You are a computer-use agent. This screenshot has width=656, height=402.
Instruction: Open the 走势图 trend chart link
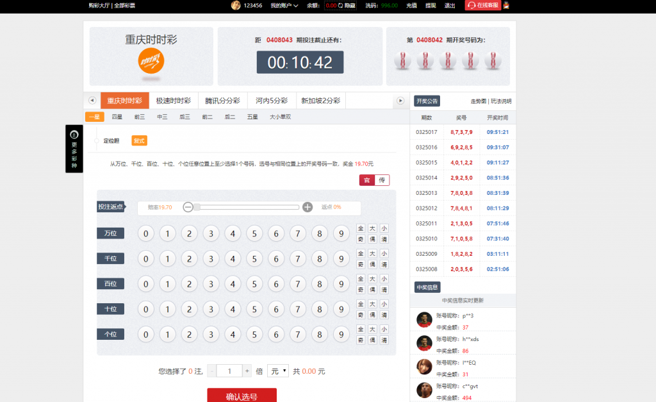[x=479, y=101]
